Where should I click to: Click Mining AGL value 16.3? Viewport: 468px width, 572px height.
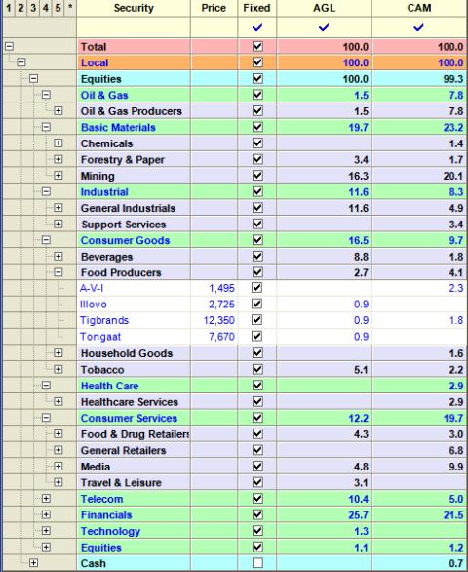[x=358, y=176]
